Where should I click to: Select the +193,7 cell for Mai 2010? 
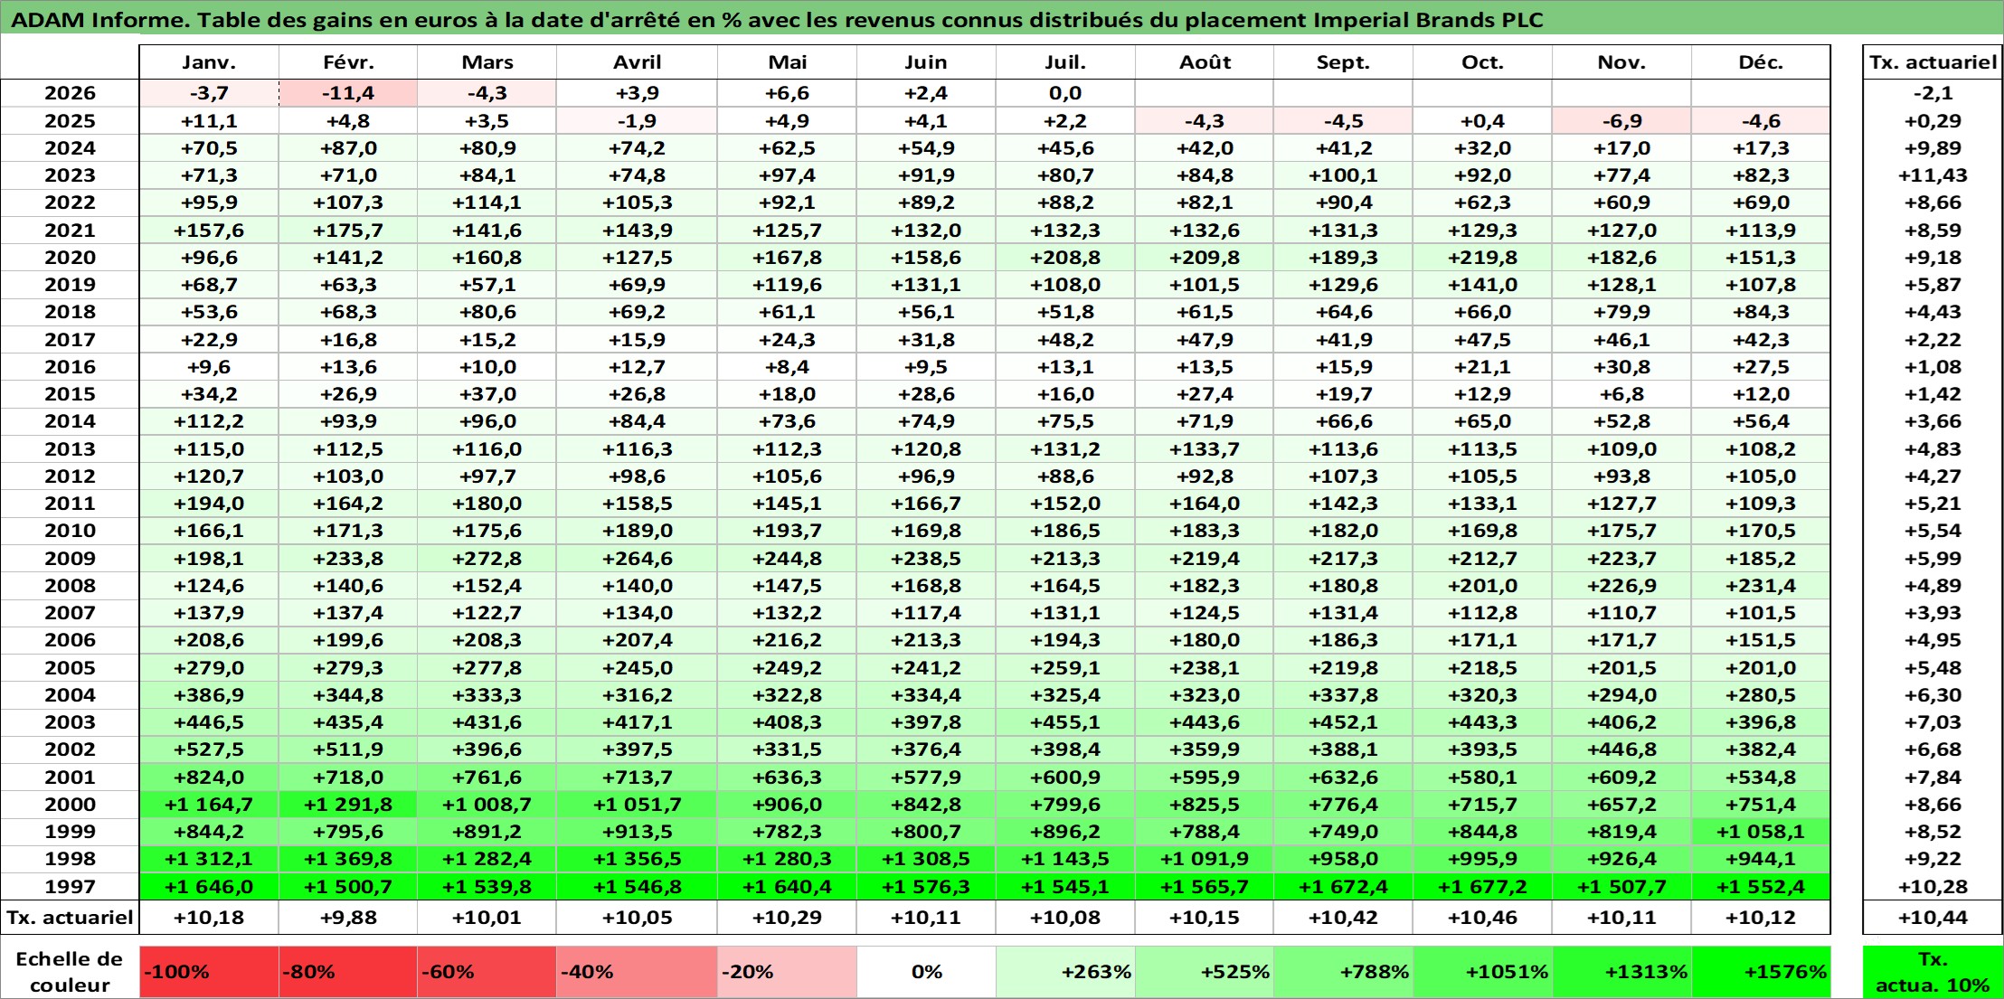pyautogui.click(x=787, y=531)
